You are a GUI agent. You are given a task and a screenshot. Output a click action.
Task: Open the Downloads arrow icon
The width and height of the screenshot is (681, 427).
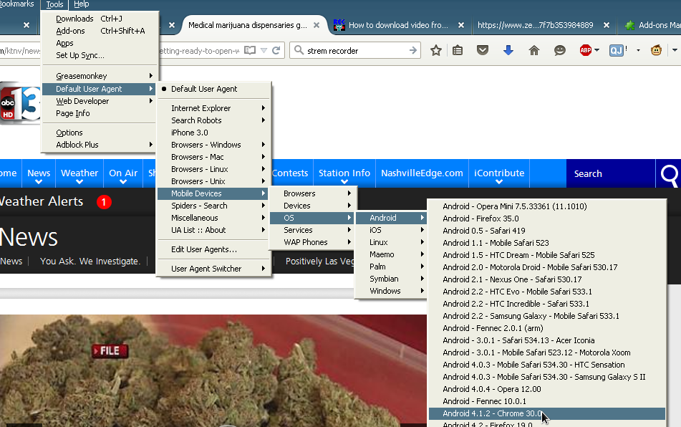coord(508,50)
